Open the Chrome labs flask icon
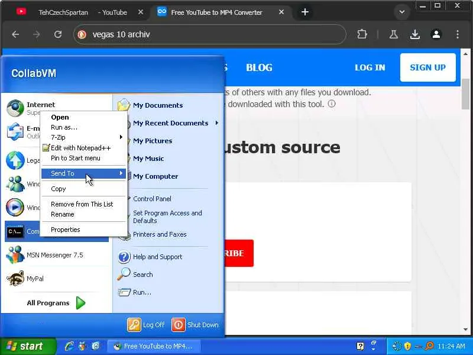 (x=393, y=34)
